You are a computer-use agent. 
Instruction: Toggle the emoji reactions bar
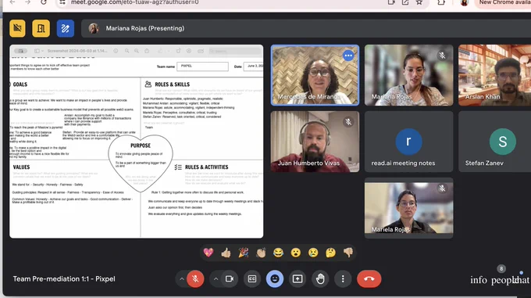click(275, 279)
